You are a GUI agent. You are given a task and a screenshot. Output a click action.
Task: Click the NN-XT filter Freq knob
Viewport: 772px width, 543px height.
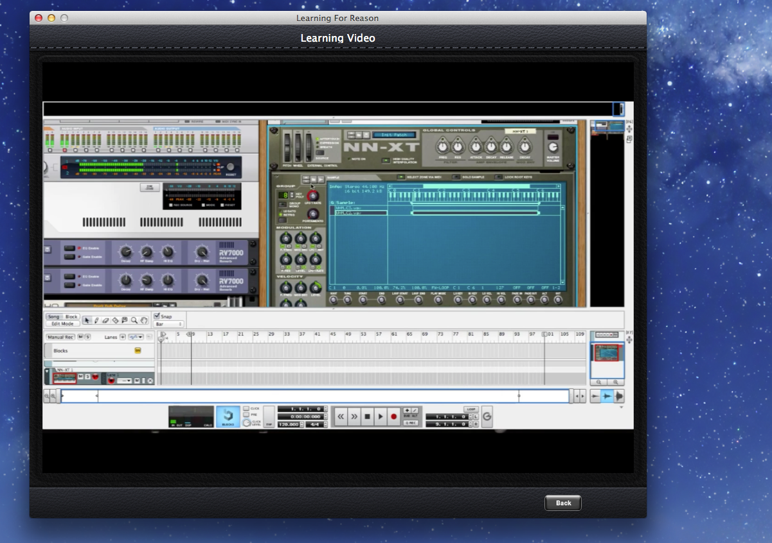point(443,147)
